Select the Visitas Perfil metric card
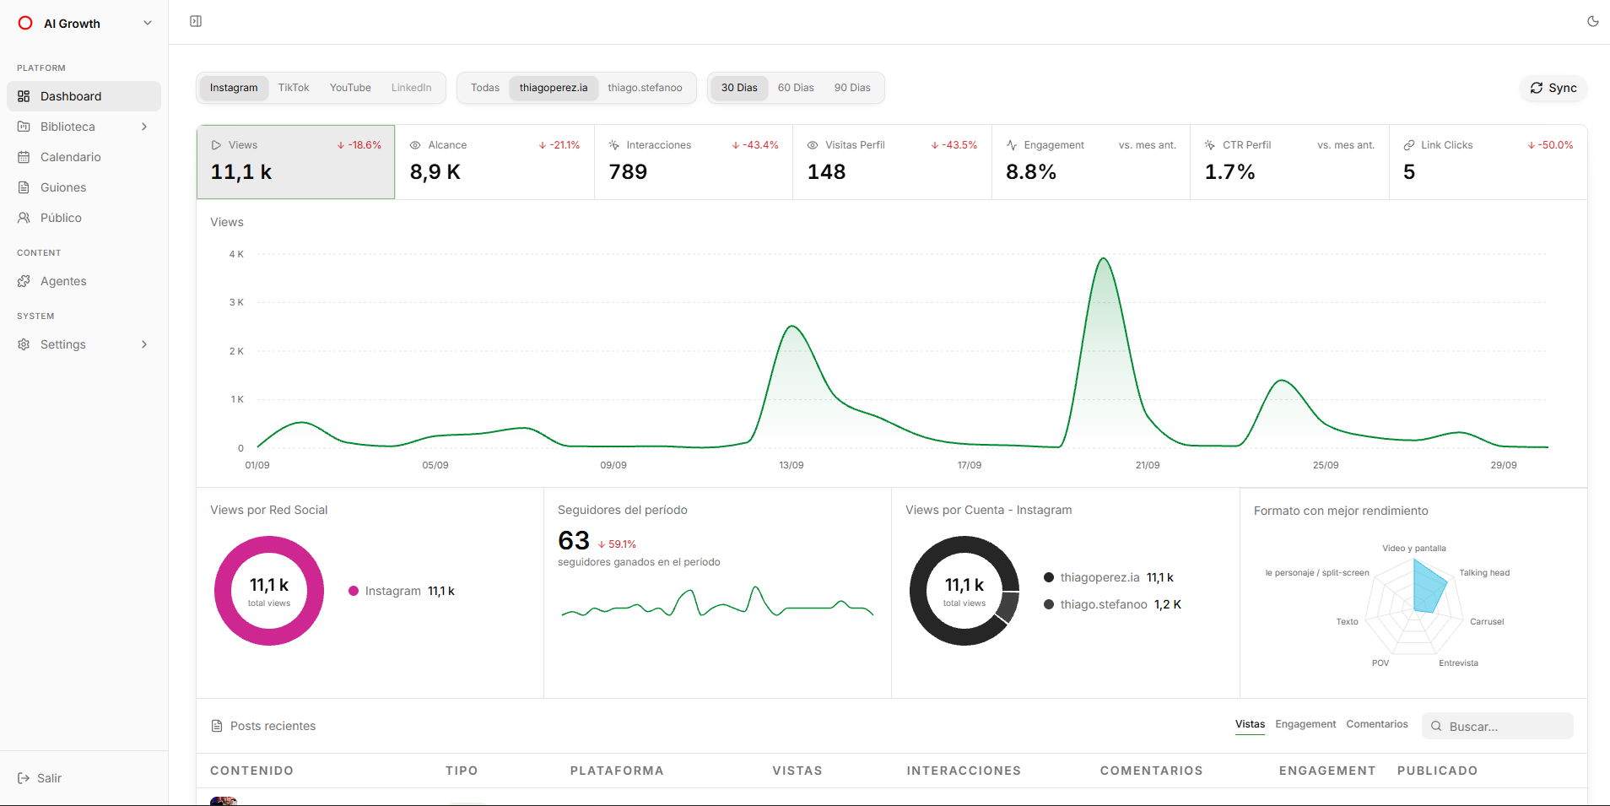1610x806 pixels. pyautogui.click(x=893, y=162)
